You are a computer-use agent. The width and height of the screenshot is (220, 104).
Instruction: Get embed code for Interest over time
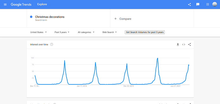pos(184,44)
